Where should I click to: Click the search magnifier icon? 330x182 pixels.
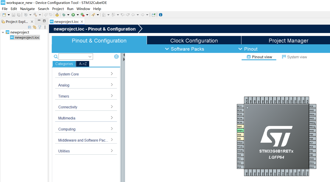[x=56, y=56]
